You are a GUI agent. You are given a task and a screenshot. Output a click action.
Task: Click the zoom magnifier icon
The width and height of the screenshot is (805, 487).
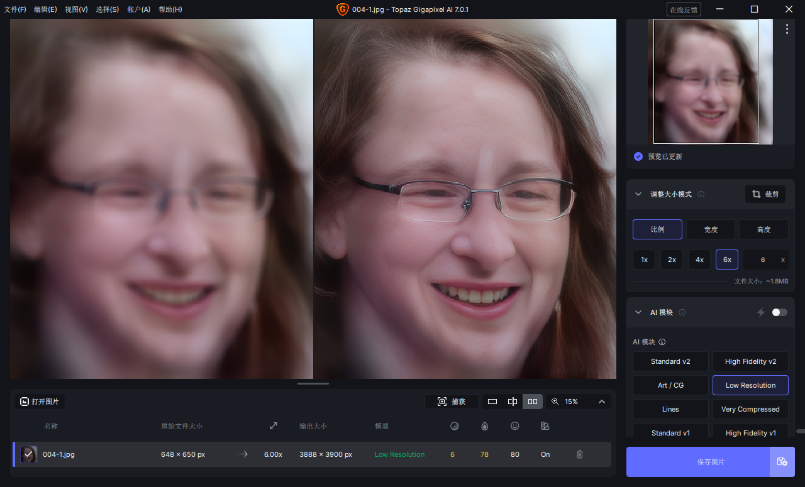[555, 402]
